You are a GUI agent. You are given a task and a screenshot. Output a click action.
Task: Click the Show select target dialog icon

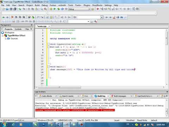point(93,9)
